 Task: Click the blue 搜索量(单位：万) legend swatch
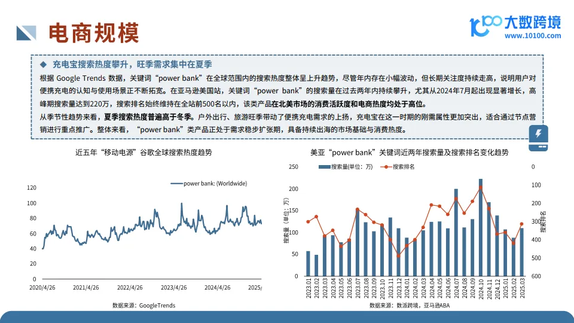324,167
